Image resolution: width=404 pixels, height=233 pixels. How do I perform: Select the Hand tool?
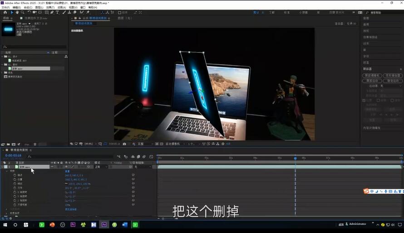point(18,12)
